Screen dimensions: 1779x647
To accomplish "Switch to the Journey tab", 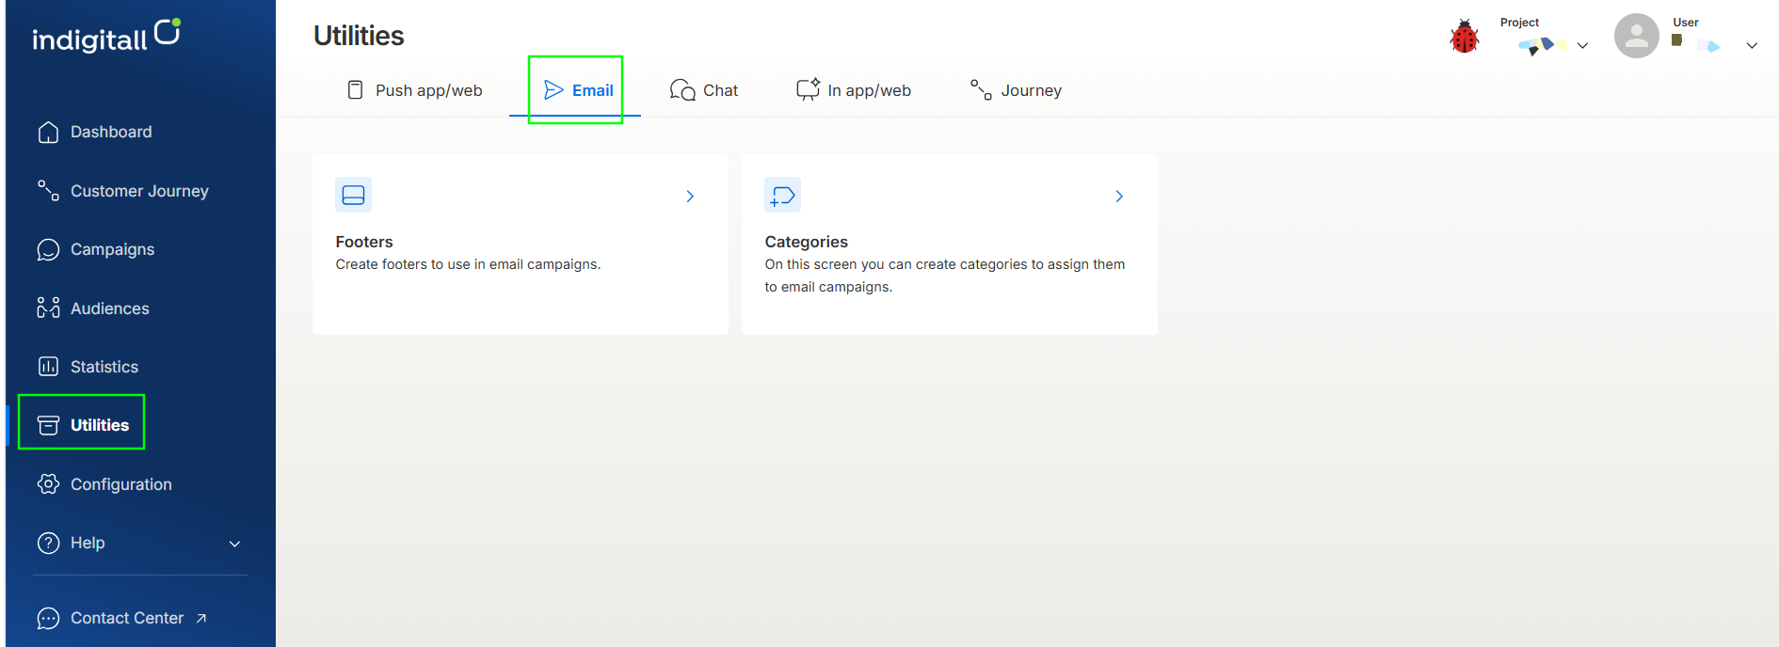I will point(1017,90).
